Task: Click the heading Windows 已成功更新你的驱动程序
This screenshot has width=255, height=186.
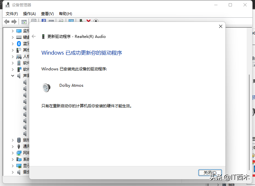Action: point(82,53)
